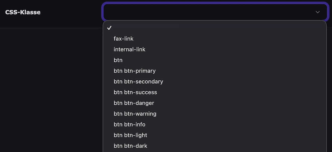332x152 pixels.
Task: Click the CSS-Klasse field label
Action: point(23,12)
